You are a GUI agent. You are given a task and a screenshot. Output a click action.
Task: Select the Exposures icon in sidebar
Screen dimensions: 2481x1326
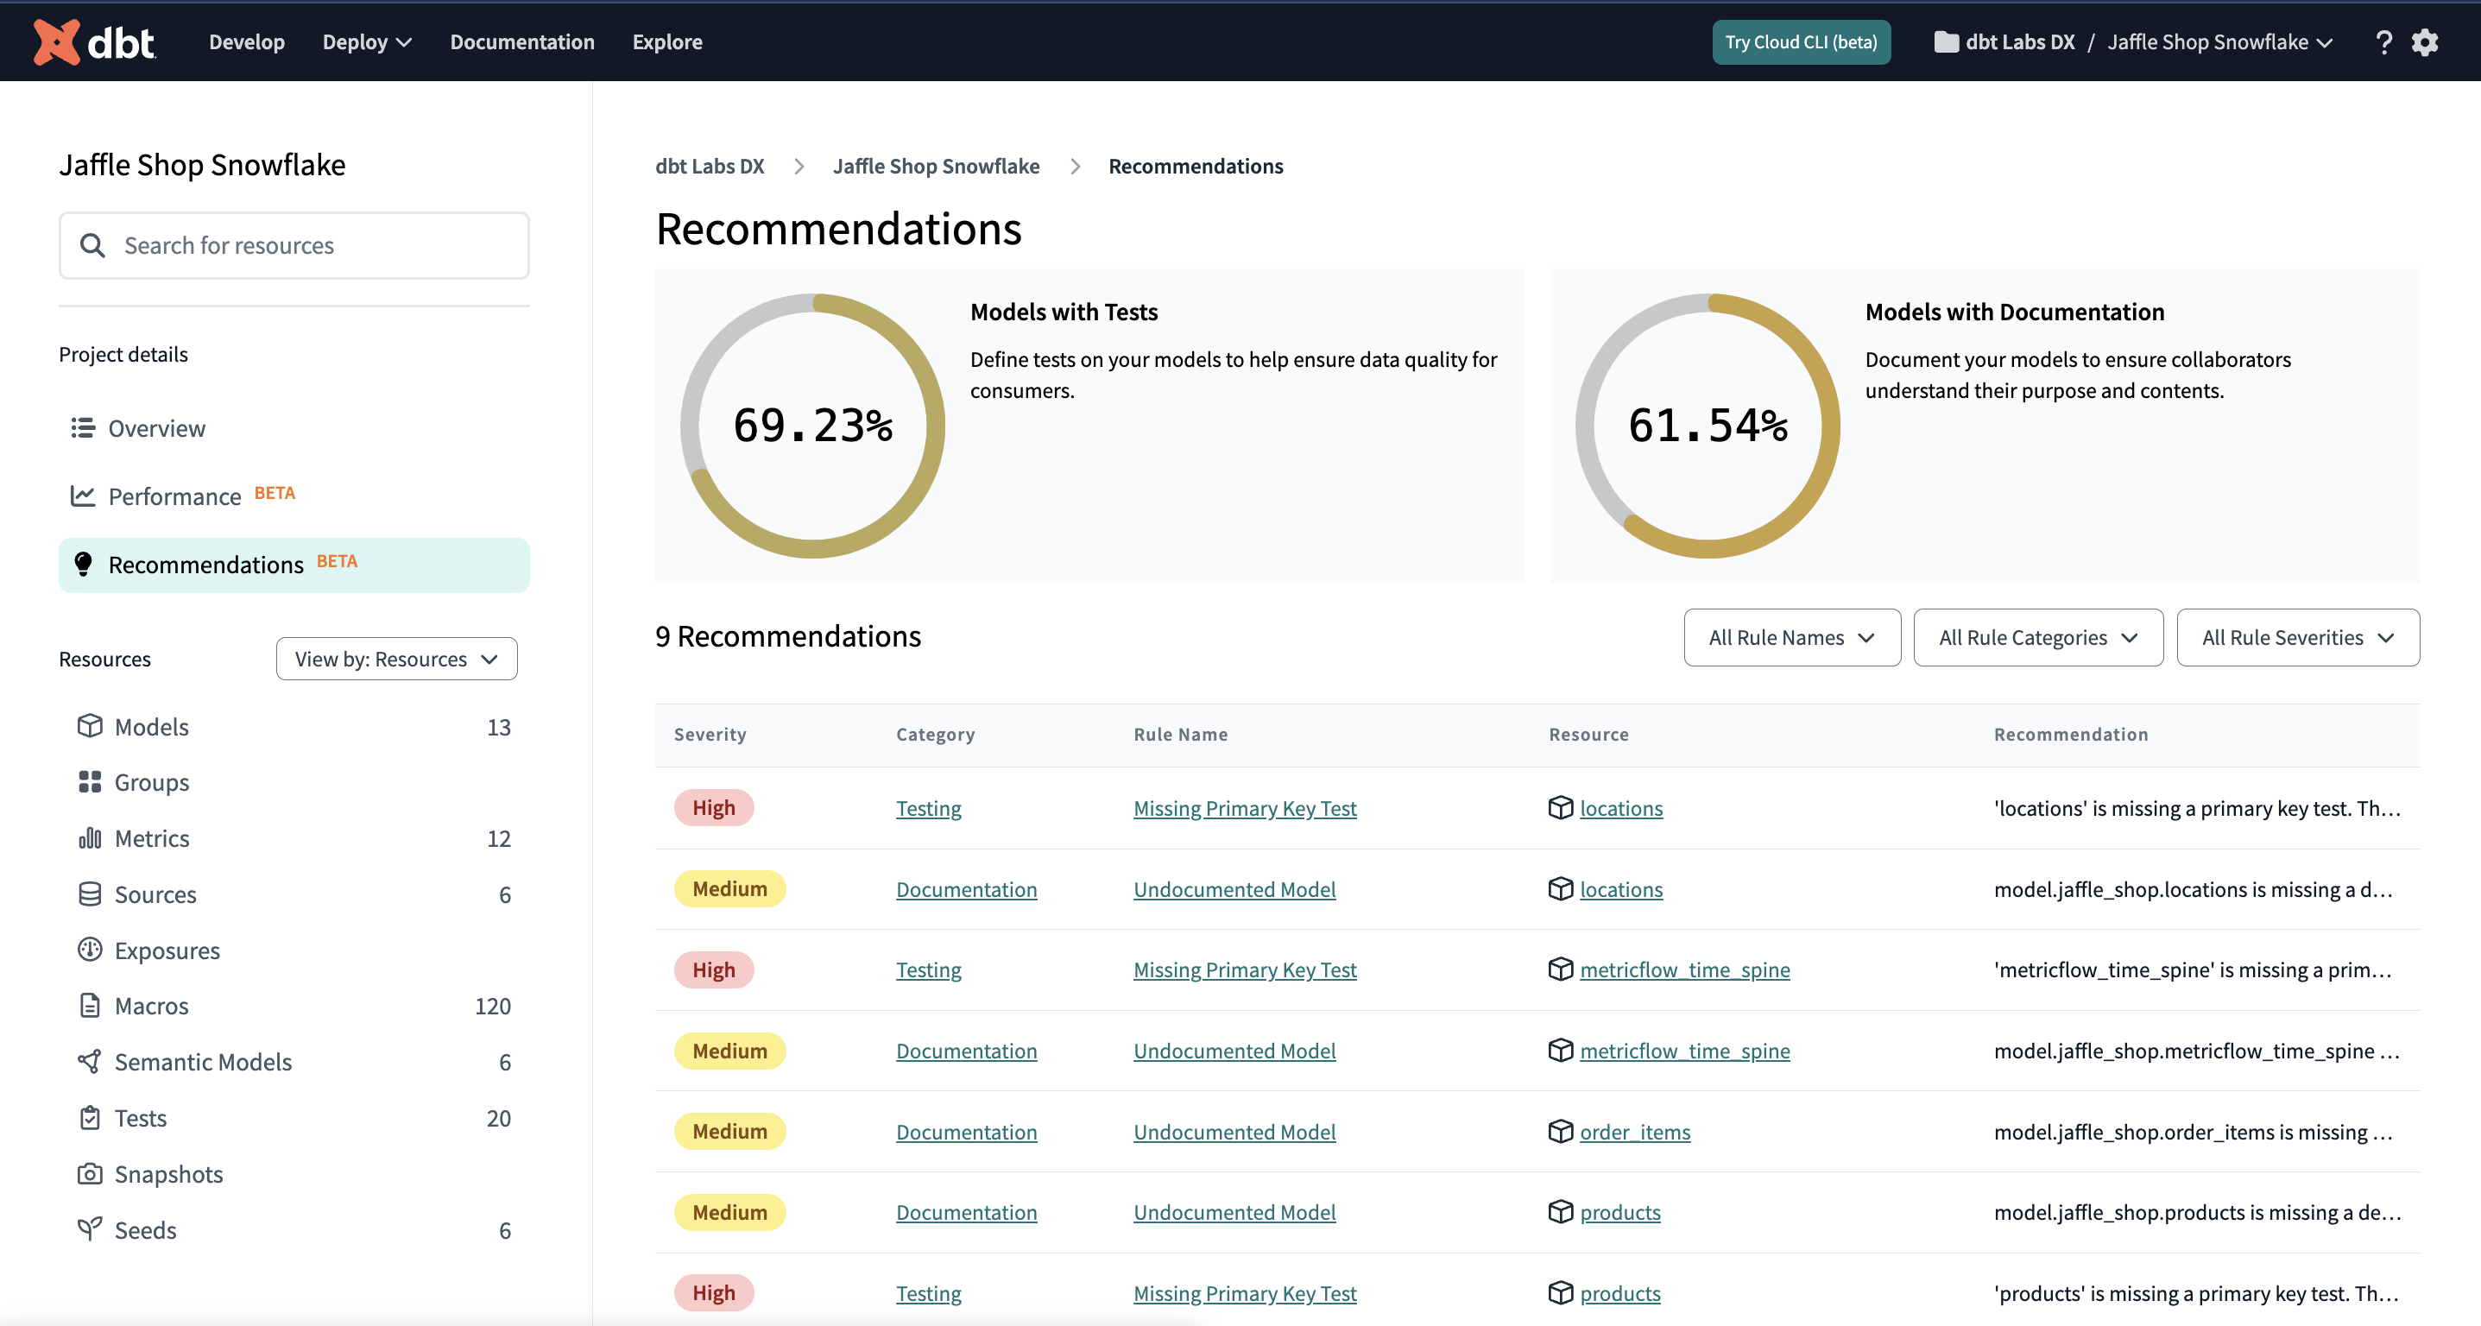(90, 950)
